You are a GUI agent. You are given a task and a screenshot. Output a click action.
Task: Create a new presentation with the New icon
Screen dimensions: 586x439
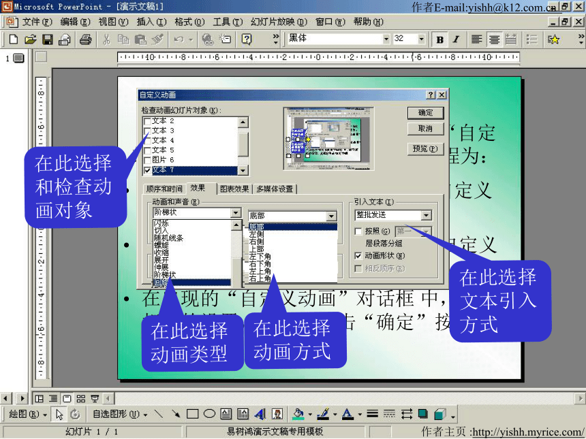pos(14,39)
